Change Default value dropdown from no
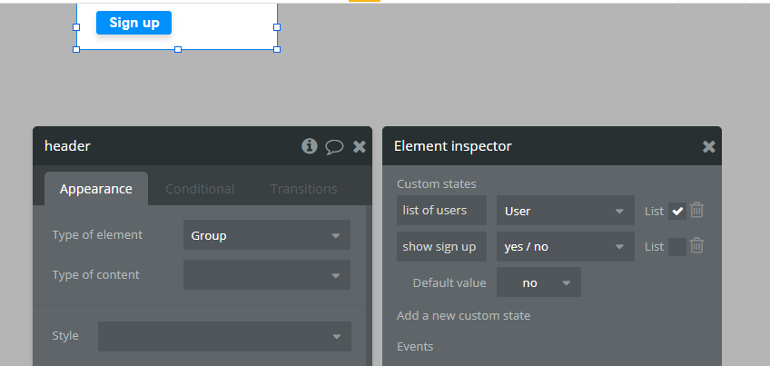The height and width of the screenshot is (366, 770). (538, 282)
